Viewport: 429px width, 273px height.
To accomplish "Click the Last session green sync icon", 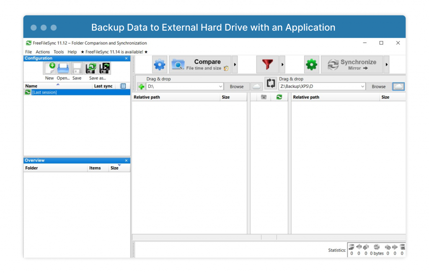I will 28,93.
